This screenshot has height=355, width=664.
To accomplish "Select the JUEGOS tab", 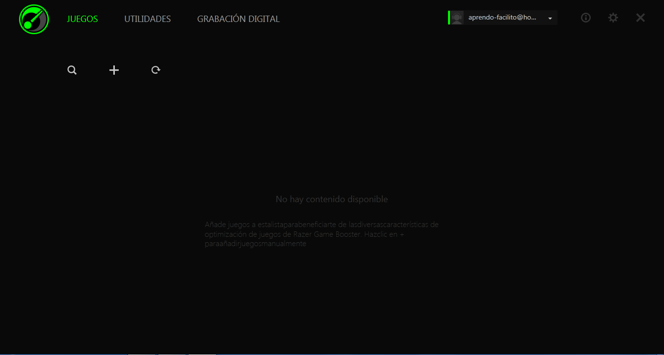I will [82, 19].
